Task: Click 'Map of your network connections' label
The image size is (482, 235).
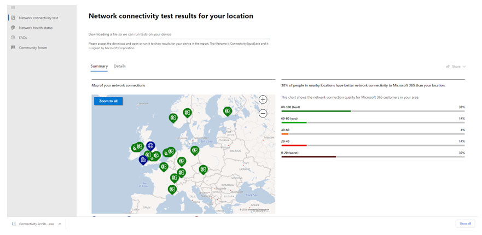Action: pyautogui.click(x=118, y=85)
